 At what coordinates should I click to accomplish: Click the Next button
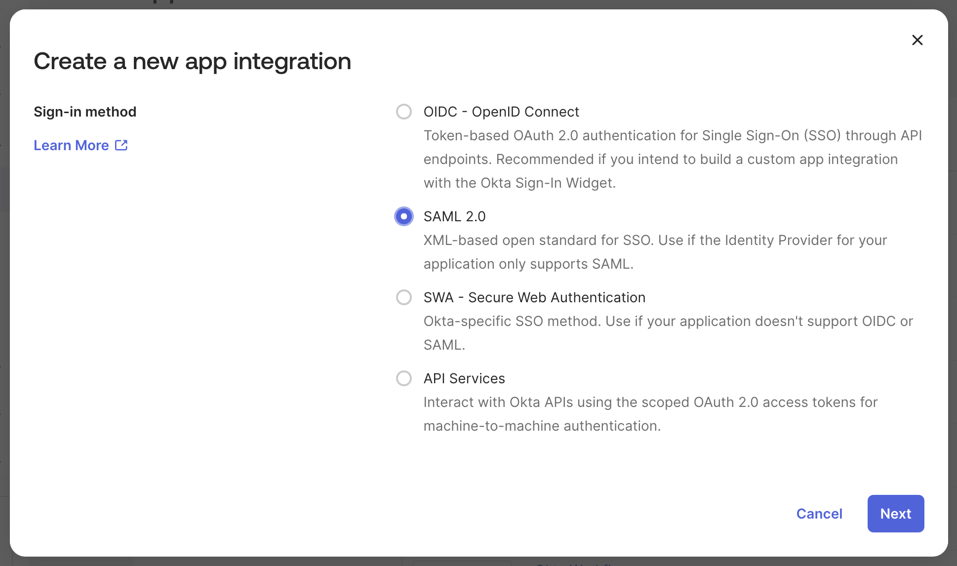pyautogui.click(x=895, y=514)
